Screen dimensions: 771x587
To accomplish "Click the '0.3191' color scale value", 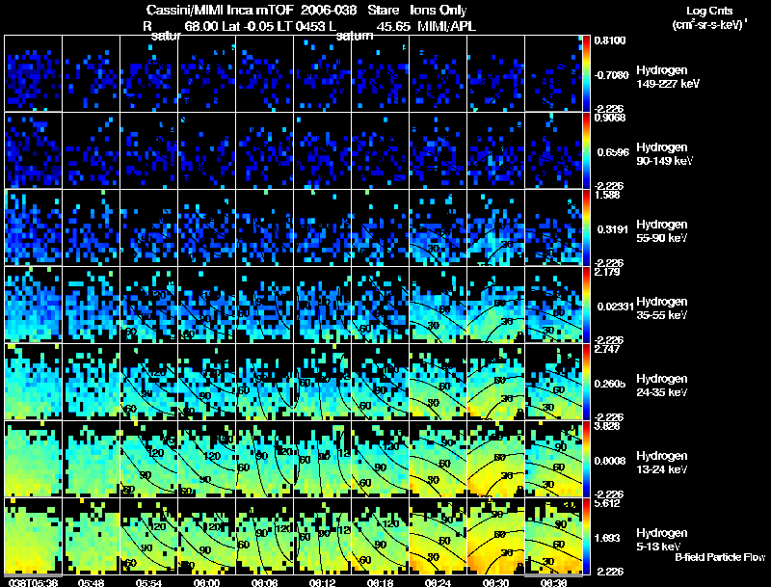I will coord(612,229).
